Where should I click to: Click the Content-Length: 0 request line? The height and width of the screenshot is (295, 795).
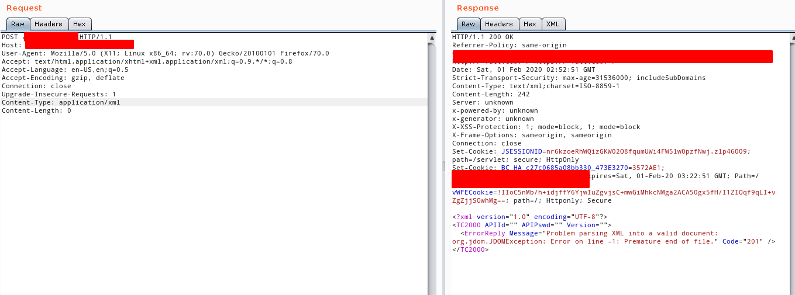tap(36, 110)
